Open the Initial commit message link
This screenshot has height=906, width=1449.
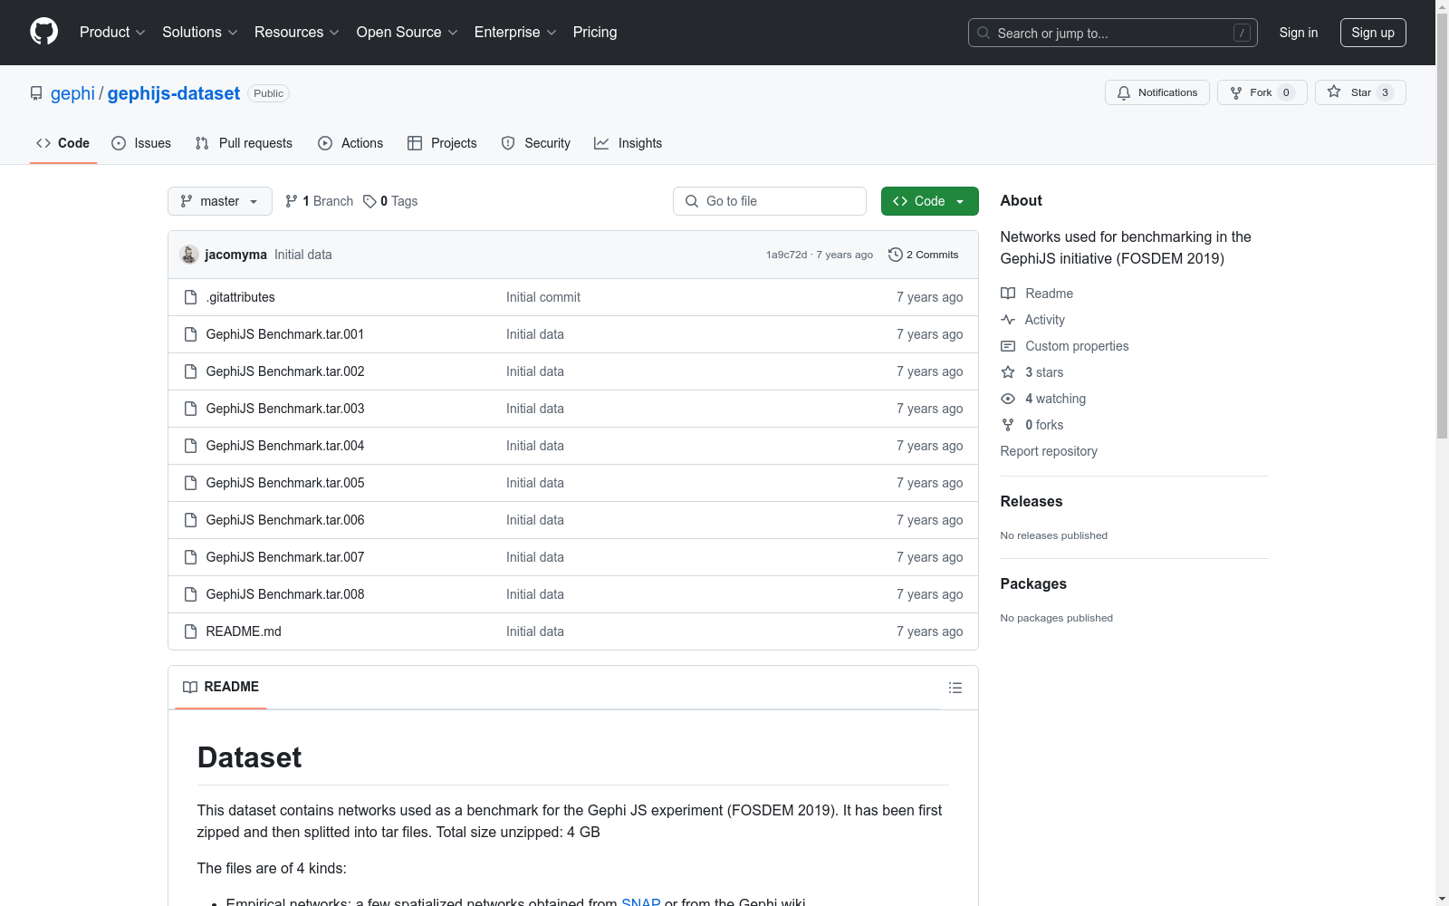(543, 297)
